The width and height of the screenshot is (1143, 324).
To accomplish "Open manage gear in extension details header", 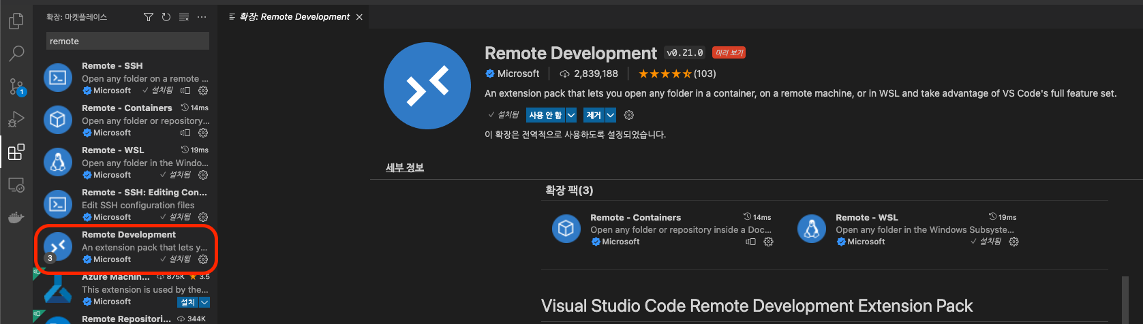I will (629, 115).
